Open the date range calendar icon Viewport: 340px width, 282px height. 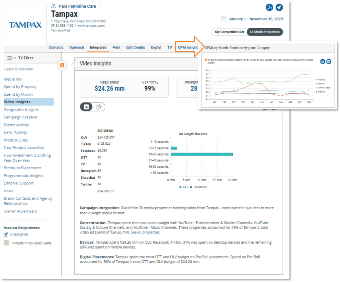(224, 19)
